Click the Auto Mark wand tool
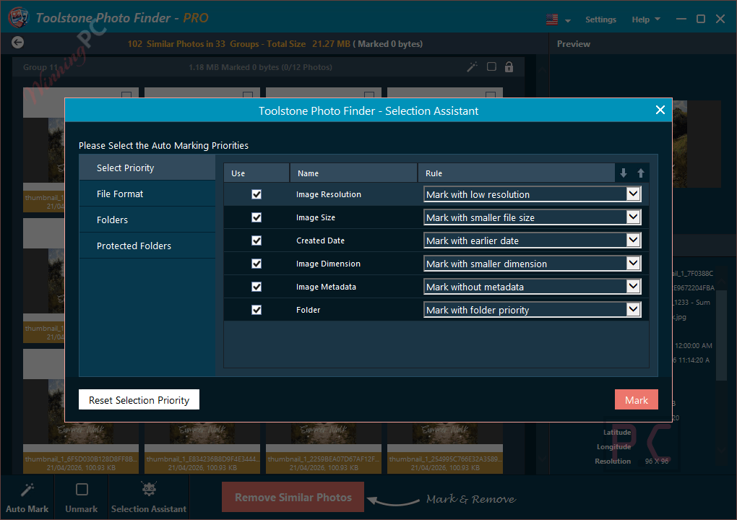The image size is (737, 520). pos(27,497)
